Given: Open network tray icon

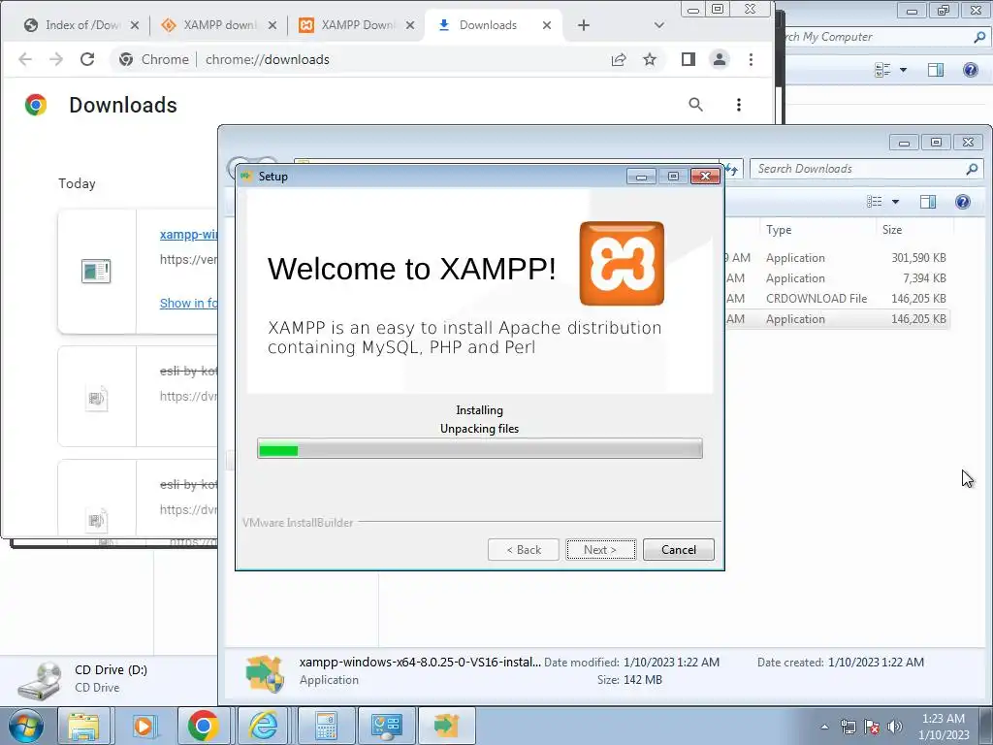Looking at the screenshot, I should (848, 727).
